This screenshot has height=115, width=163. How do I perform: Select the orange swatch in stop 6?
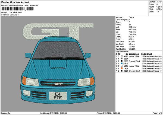(121, 69)
